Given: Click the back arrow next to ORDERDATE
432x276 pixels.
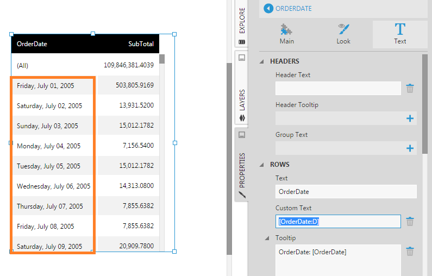Looking at the screenshot, I should pyautogui.click(x=268, y=8).
